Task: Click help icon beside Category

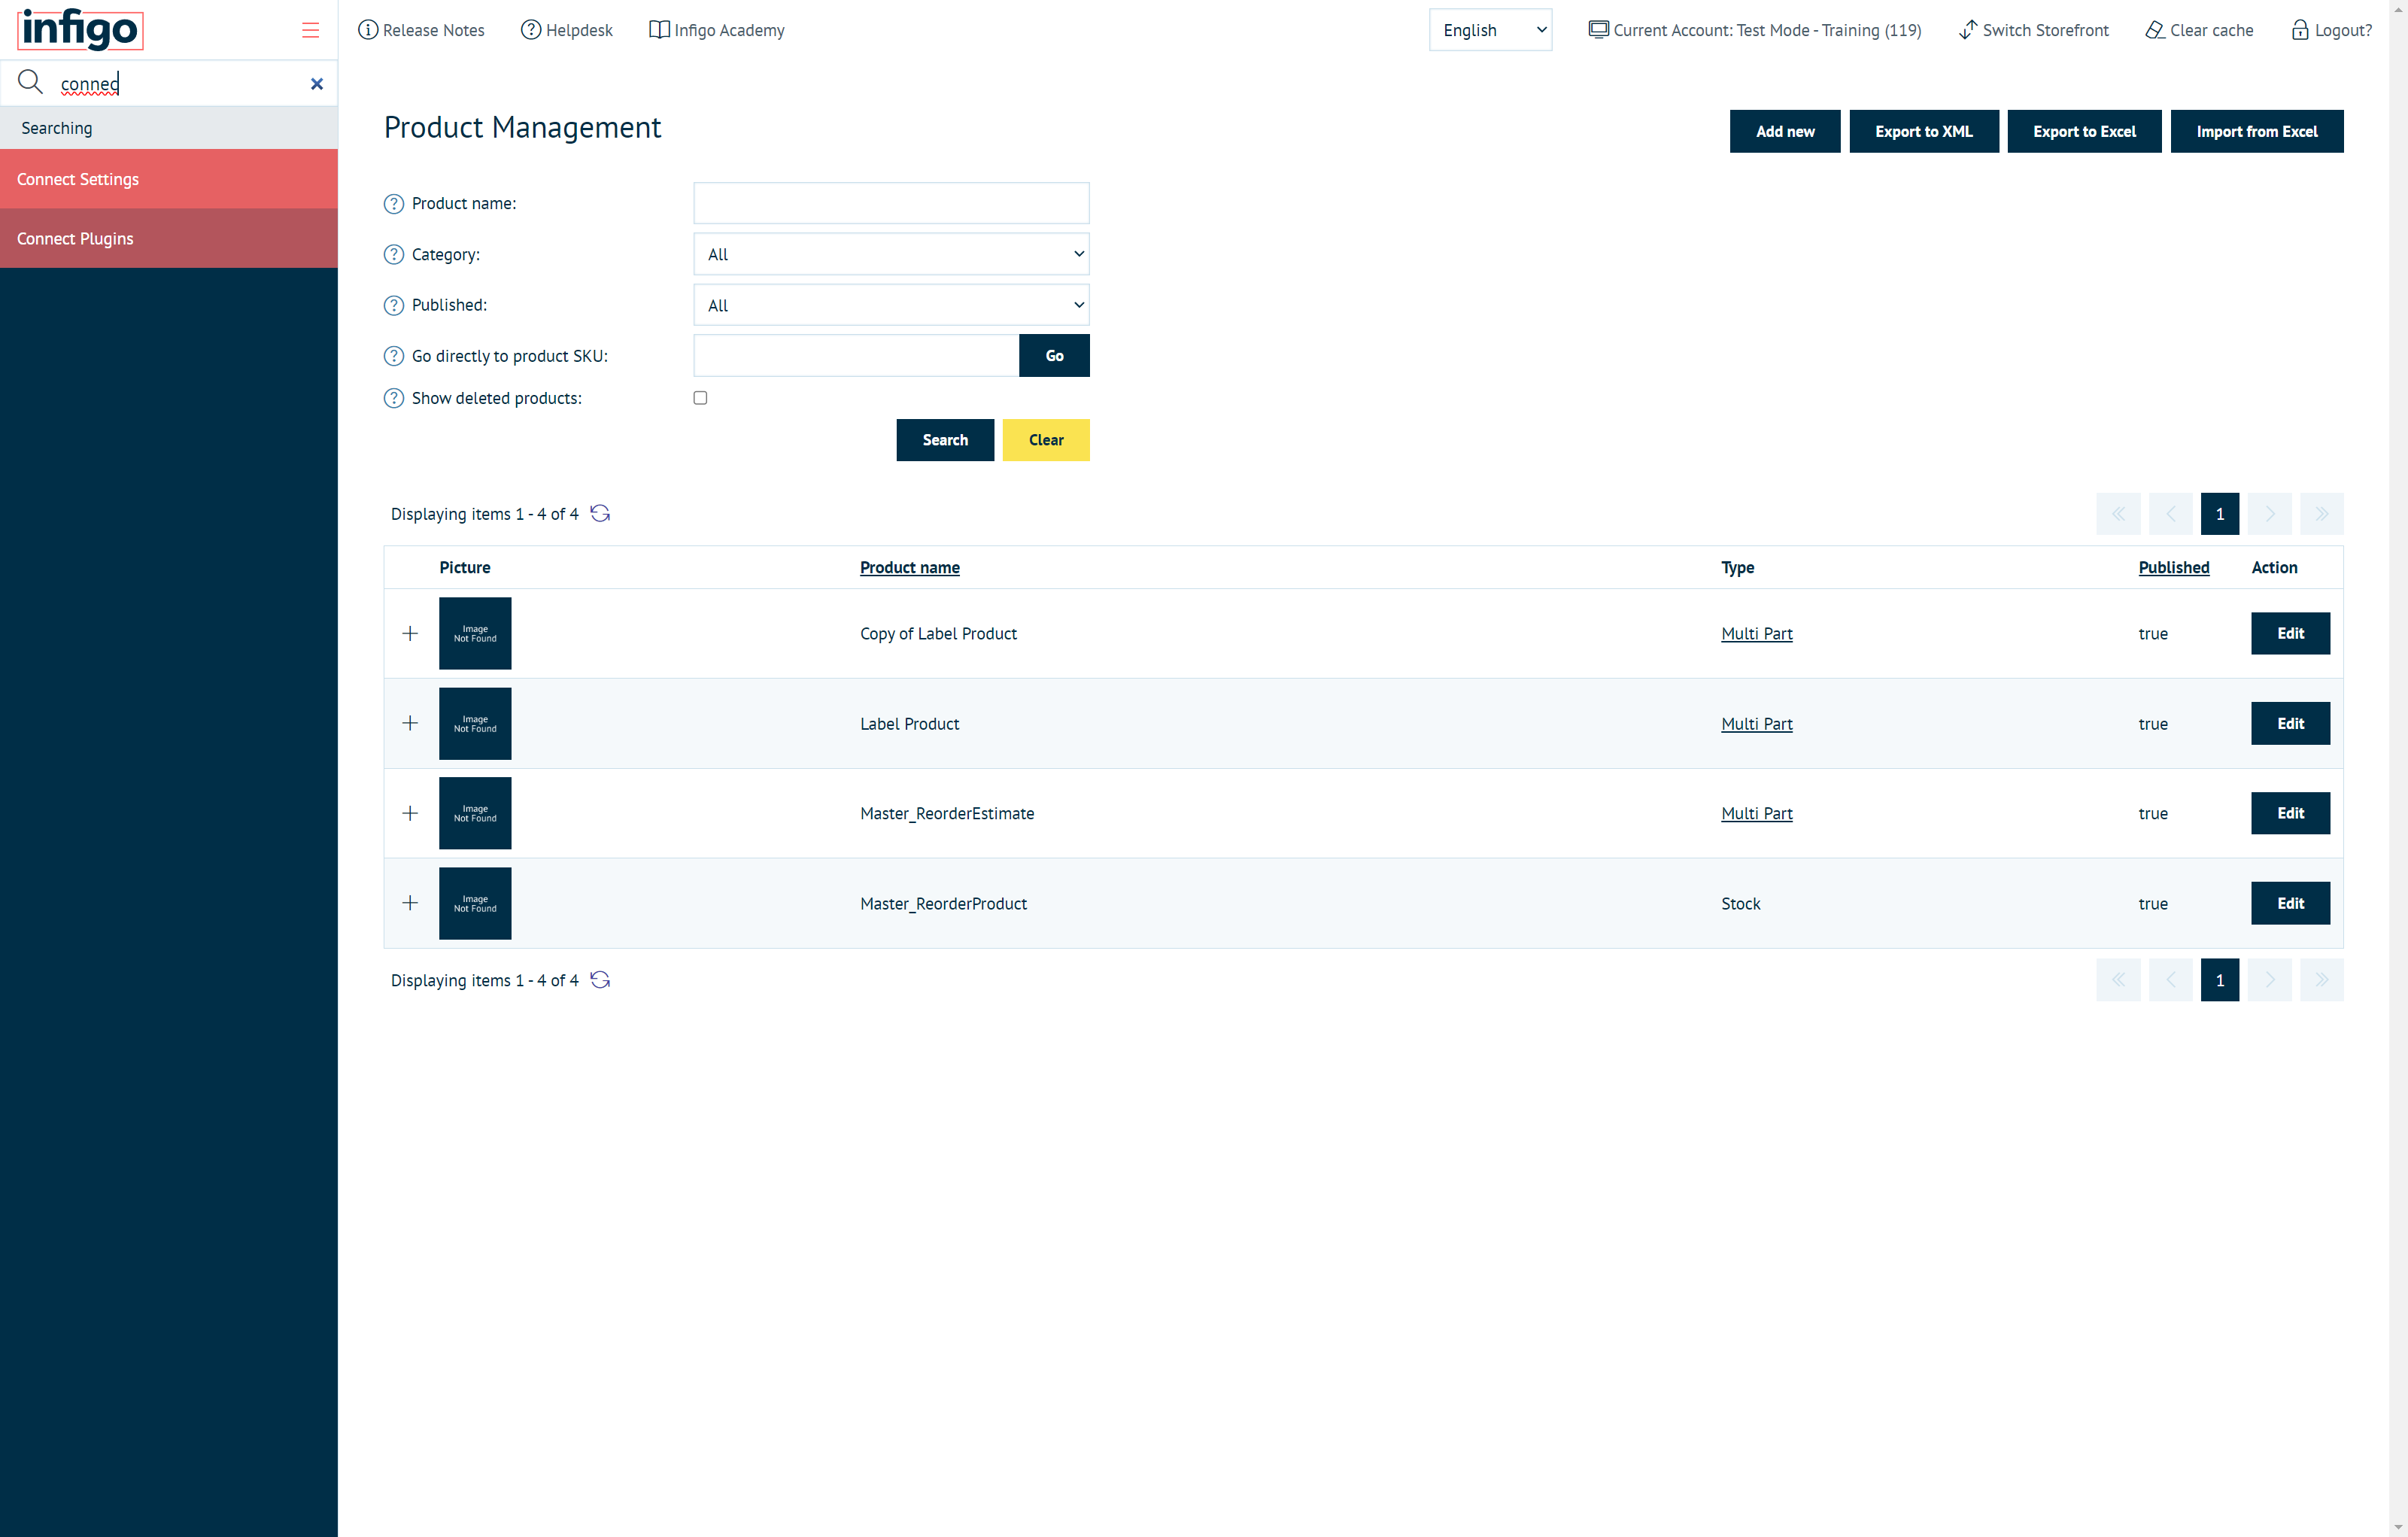Action: pos(394,255)
